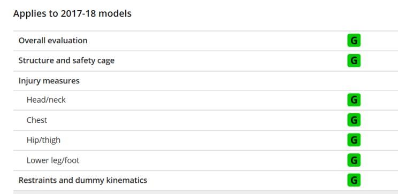The width and height of the screenshot is (398, 194).
Task: Click the Structure and safety cage label
Action: 66,60
